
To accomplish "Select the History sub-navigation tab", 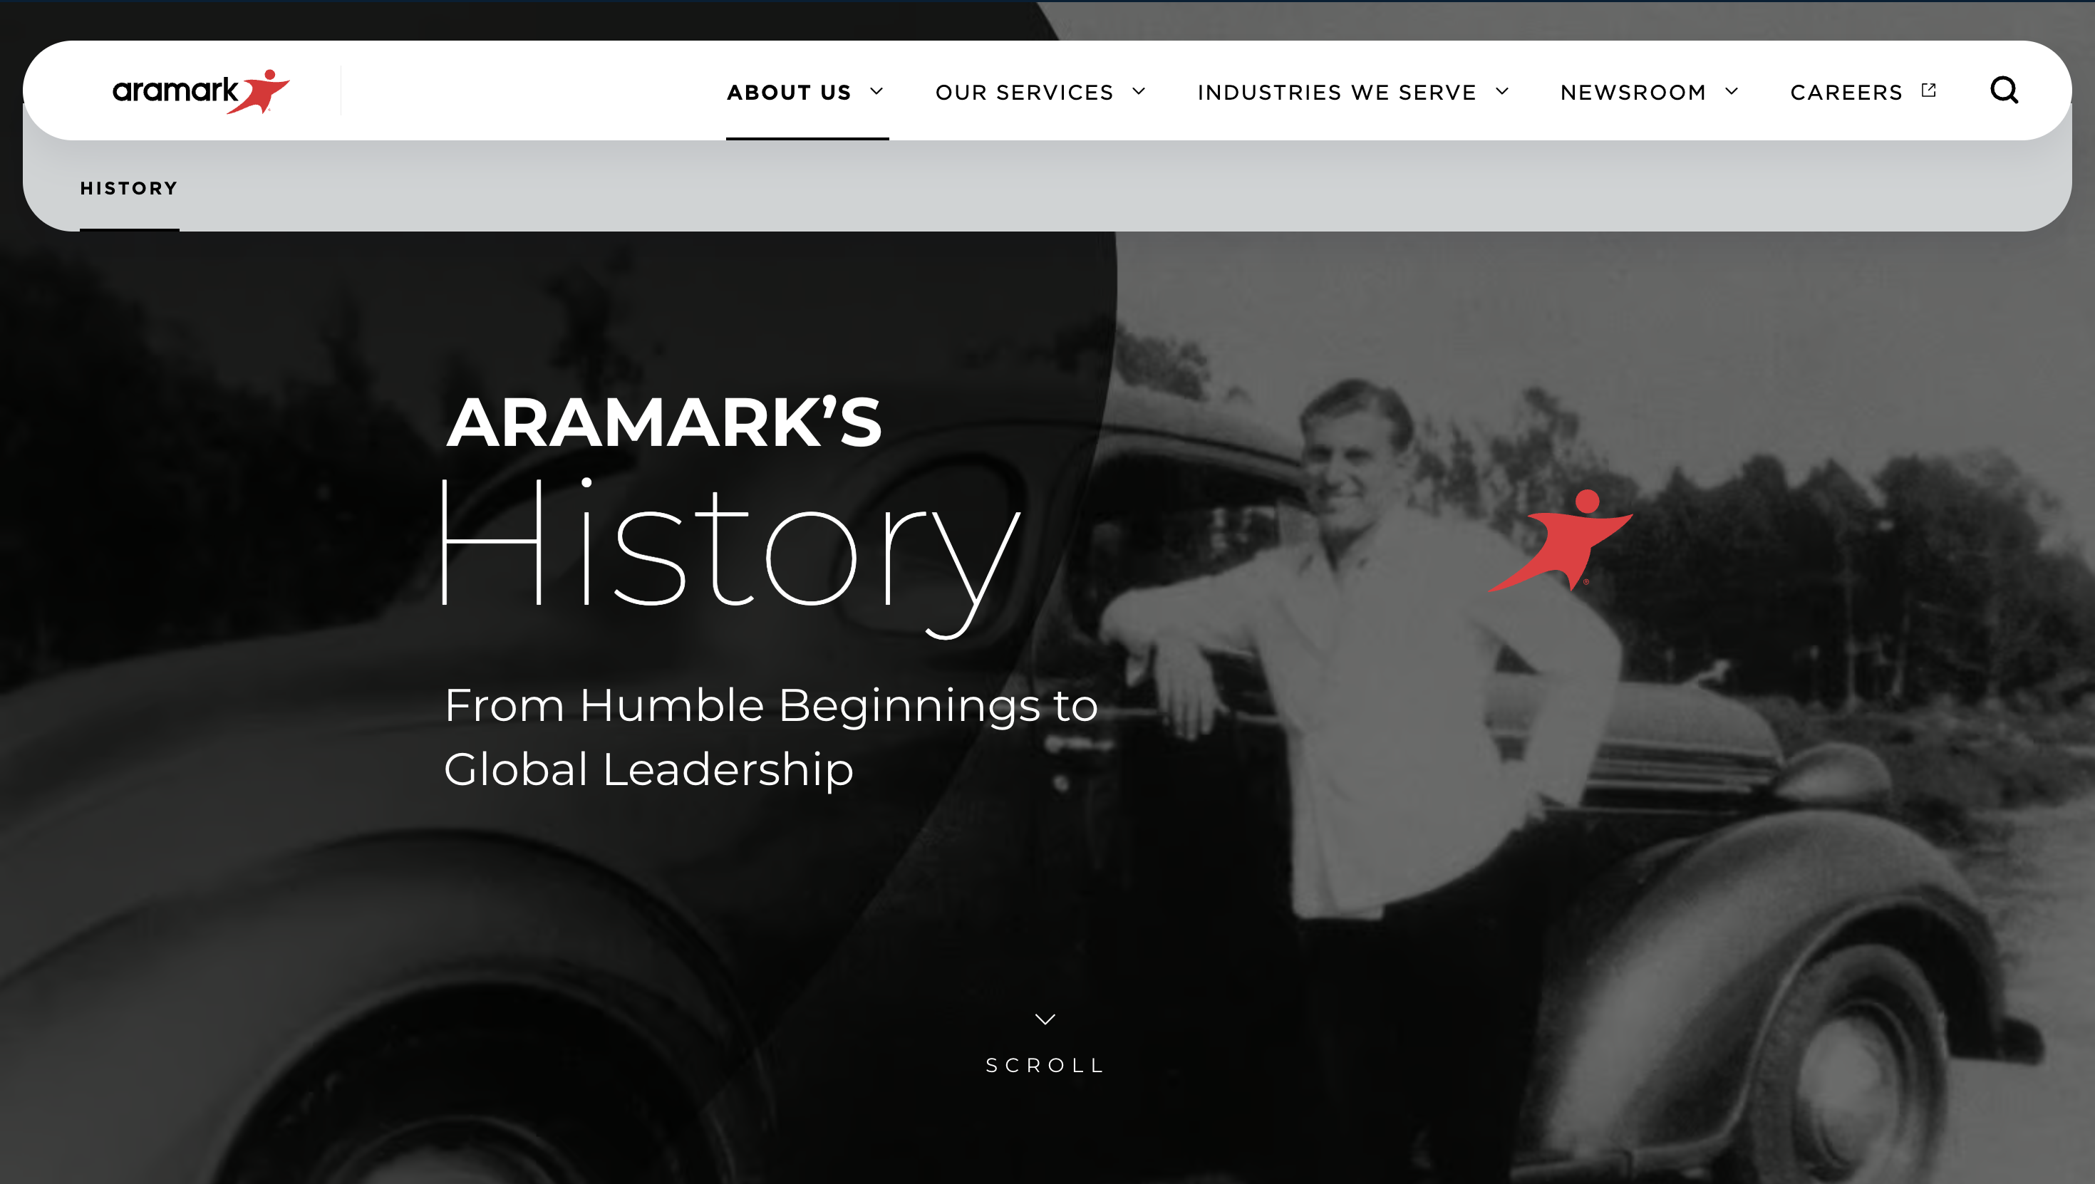I will 129,189.
